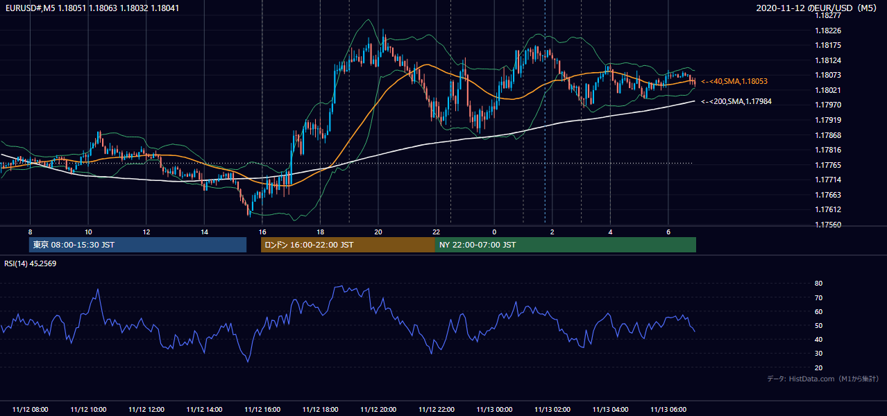Click price axis label 1.17816
Screen dimensions: 887x416
pos(829,150)
